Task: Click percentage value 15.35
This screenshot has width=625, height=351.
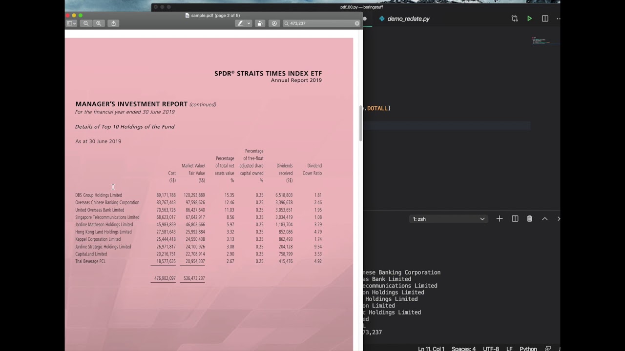Action: [x=229, y=195]
